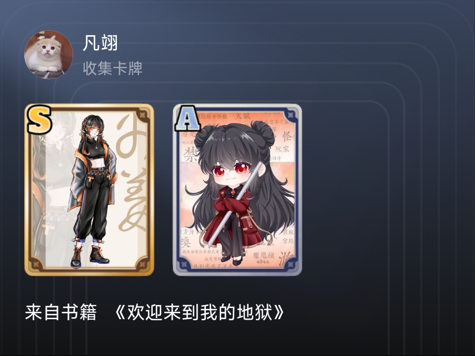Tap the 魔鬼鎮 4044 text on A card
This screenshot has width=475, height=356.
coord(263,258)
